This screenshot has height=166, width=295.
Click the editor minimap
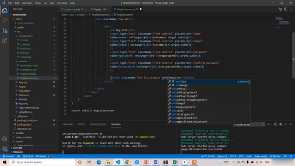coord(283,22)
